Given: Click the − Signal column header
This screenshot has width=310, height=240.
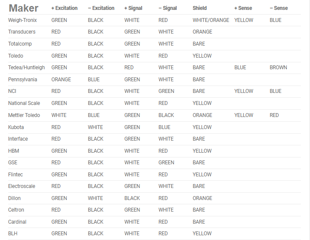Looking at the screenshot, I should tap(169, 8).
